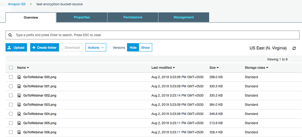Click Standard storage class for GoToWebinar 006.png
Image resolution: width=302 pixels, height=137 pixels.
(x=251, y=132)
